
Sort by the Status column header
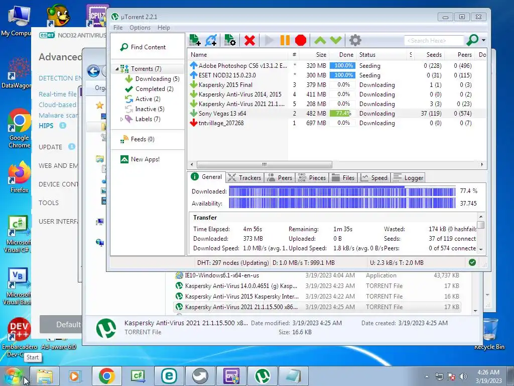[x=381, y=55]
